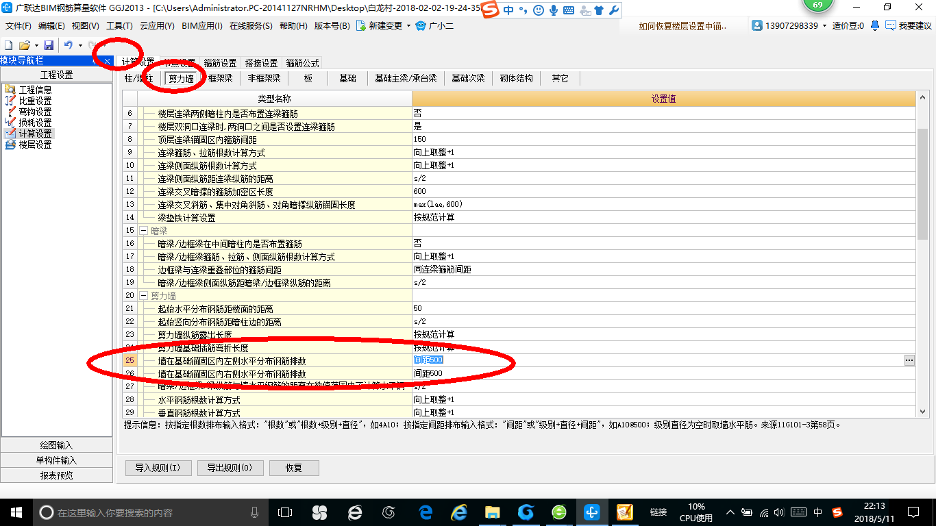
Task: Click the IME microphone voice input icon
Action: coord(552,10)
